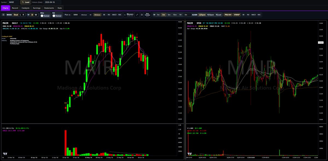Click the Industrials sector text
Viewport: 328px width, 161px height.
(13, 39)
